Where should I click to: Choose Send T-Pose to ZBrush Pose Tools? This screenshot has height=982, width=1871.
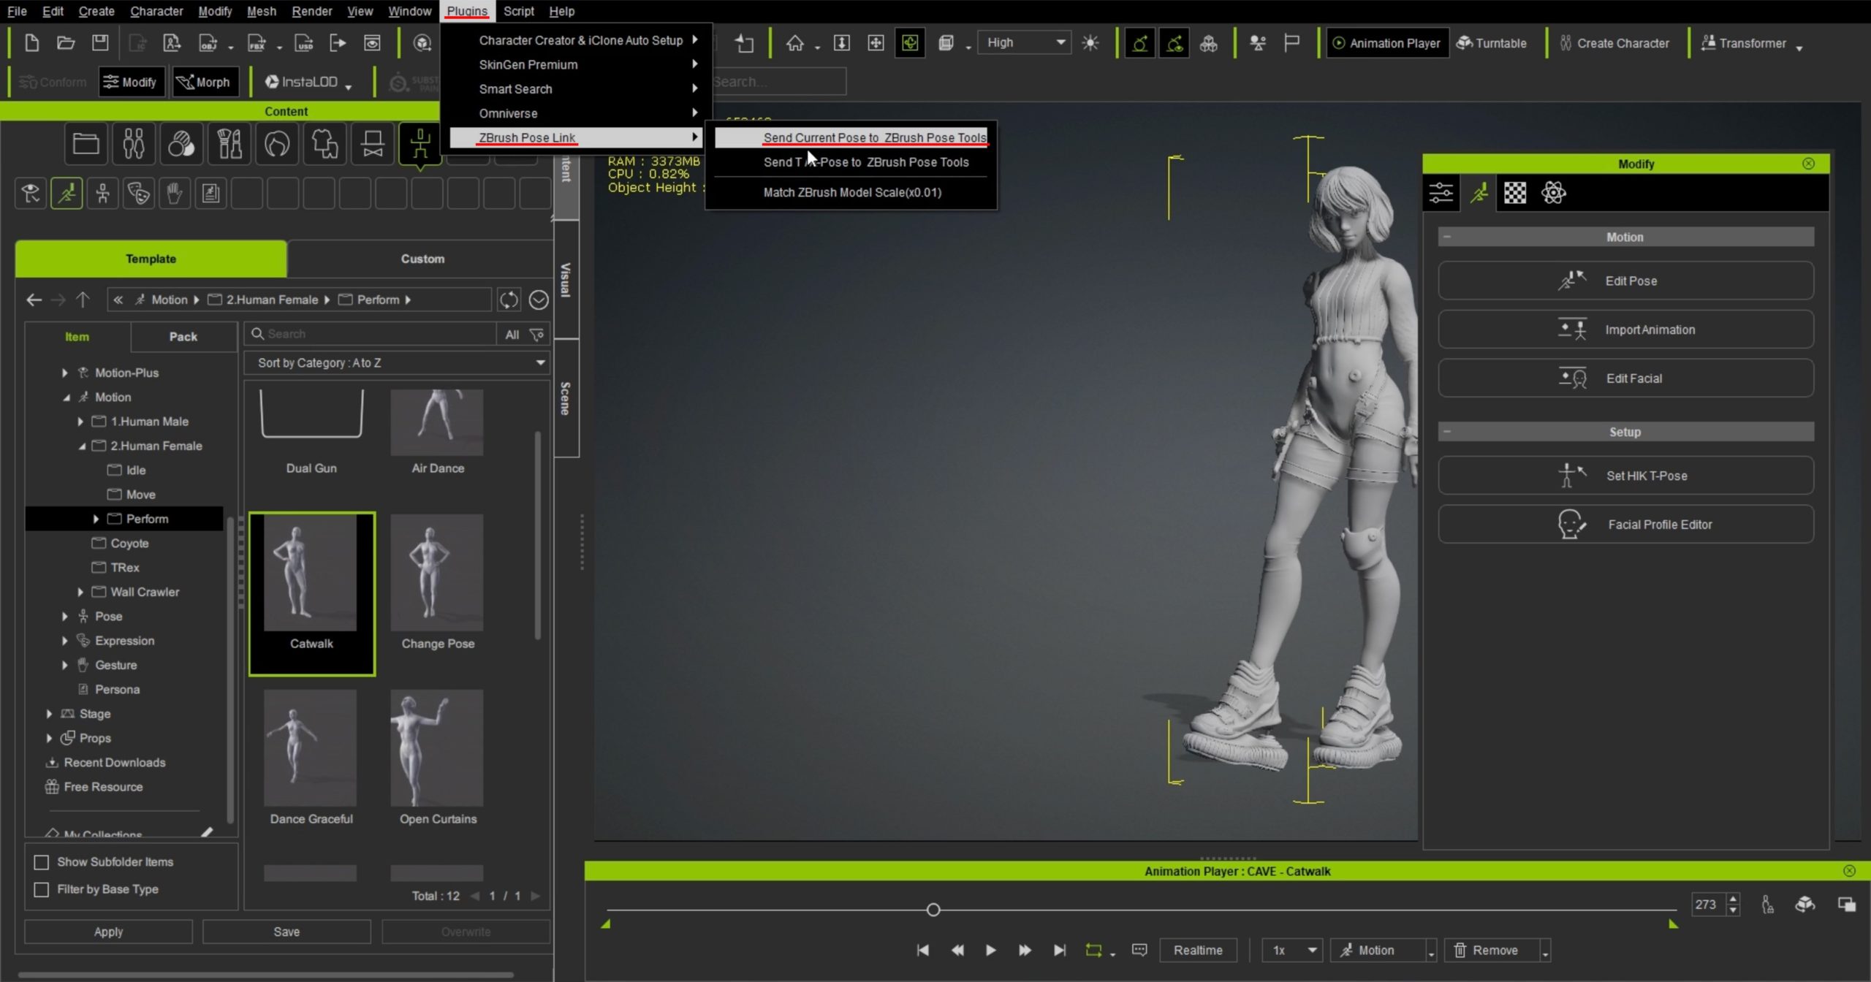click(865, 162)
